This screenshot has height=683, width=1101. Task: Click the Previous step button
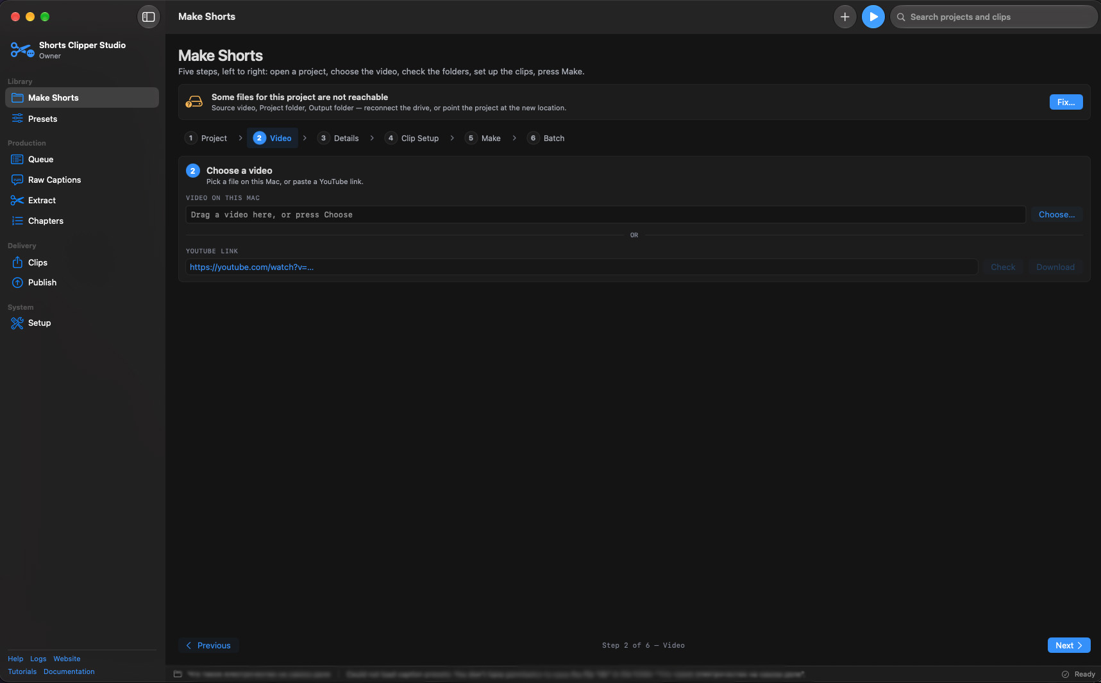(x=208, y=645)
